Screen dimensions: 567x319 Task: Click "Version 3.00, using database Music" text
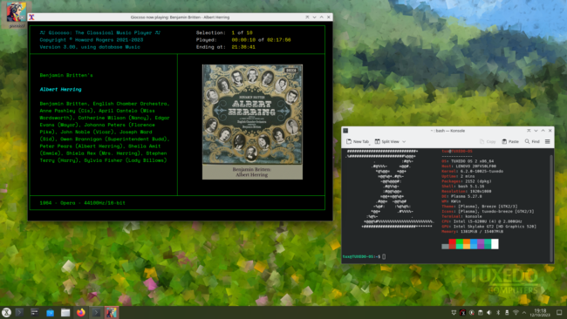(90, 47)
